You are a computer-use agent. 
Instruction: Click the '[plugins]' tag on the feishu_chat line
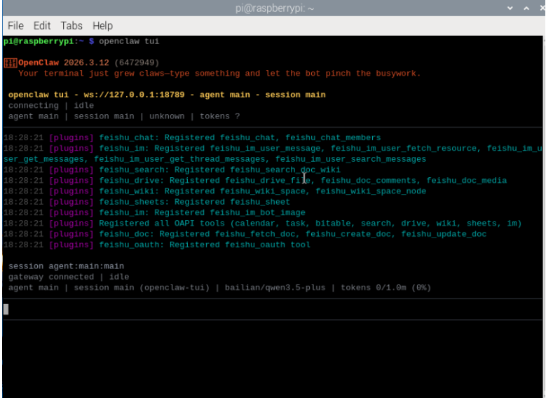click(71, 138)
